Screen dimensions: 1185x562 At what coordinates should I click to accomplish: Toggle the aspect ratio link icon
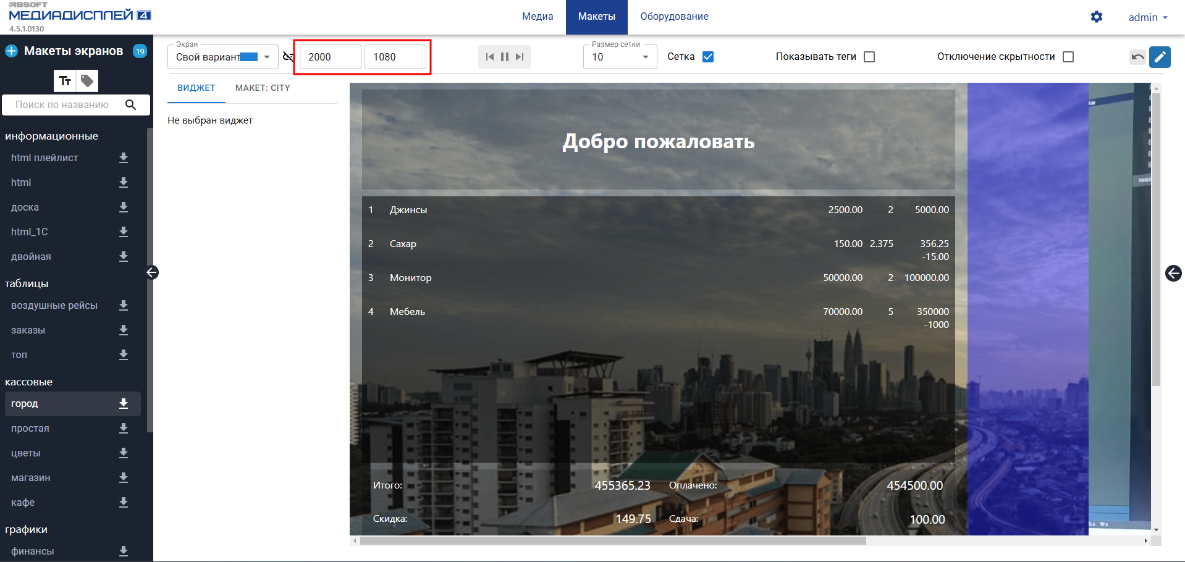pyautogui.click(x=289, y=57)
